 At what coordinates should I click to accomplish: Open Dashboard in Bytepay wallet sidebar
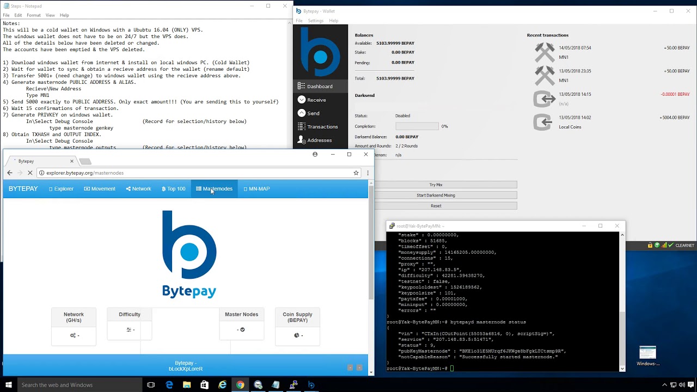coord(320,86)
